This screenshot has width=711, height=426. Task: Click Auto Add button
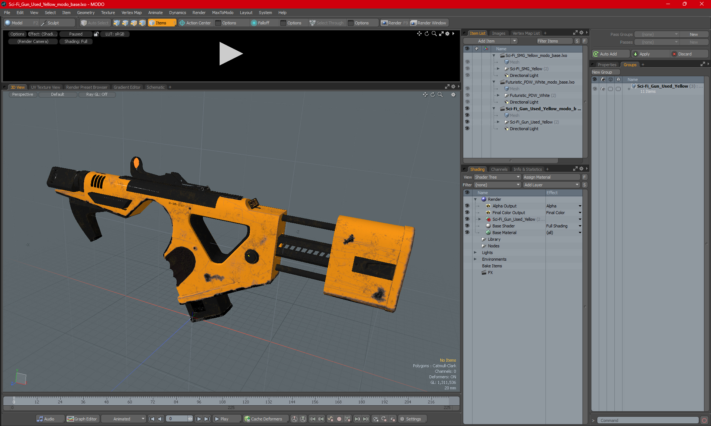[x=610, y=54]
